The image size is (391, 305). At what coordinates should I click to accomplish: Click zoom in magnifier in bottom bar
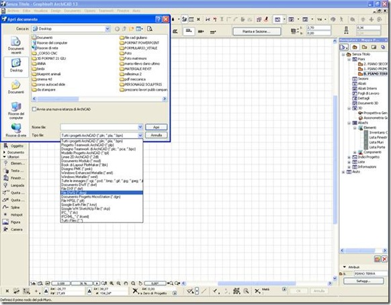112,284
